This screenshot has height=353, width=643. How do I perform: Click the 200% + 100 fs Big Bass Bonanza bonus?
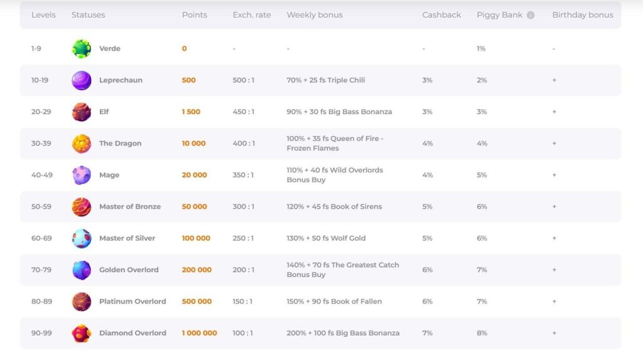343,333
